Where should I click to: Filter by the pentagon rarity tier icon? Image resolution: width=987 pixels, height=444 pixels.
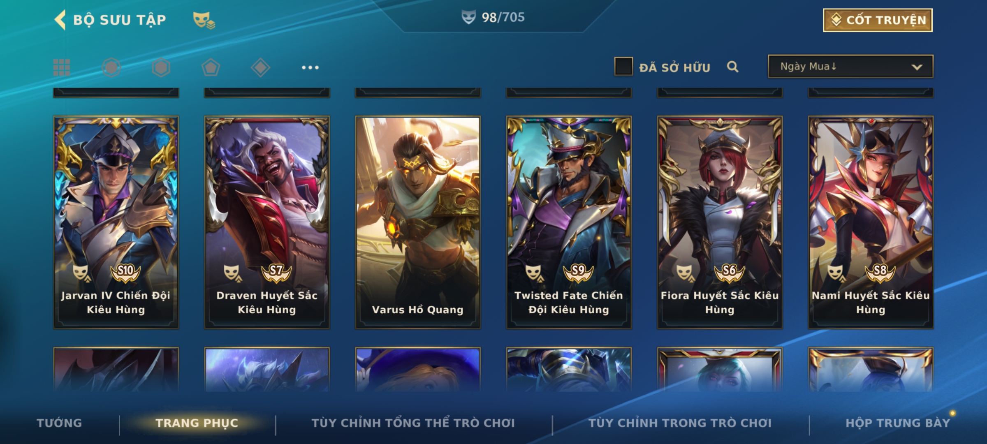[211, 67]
